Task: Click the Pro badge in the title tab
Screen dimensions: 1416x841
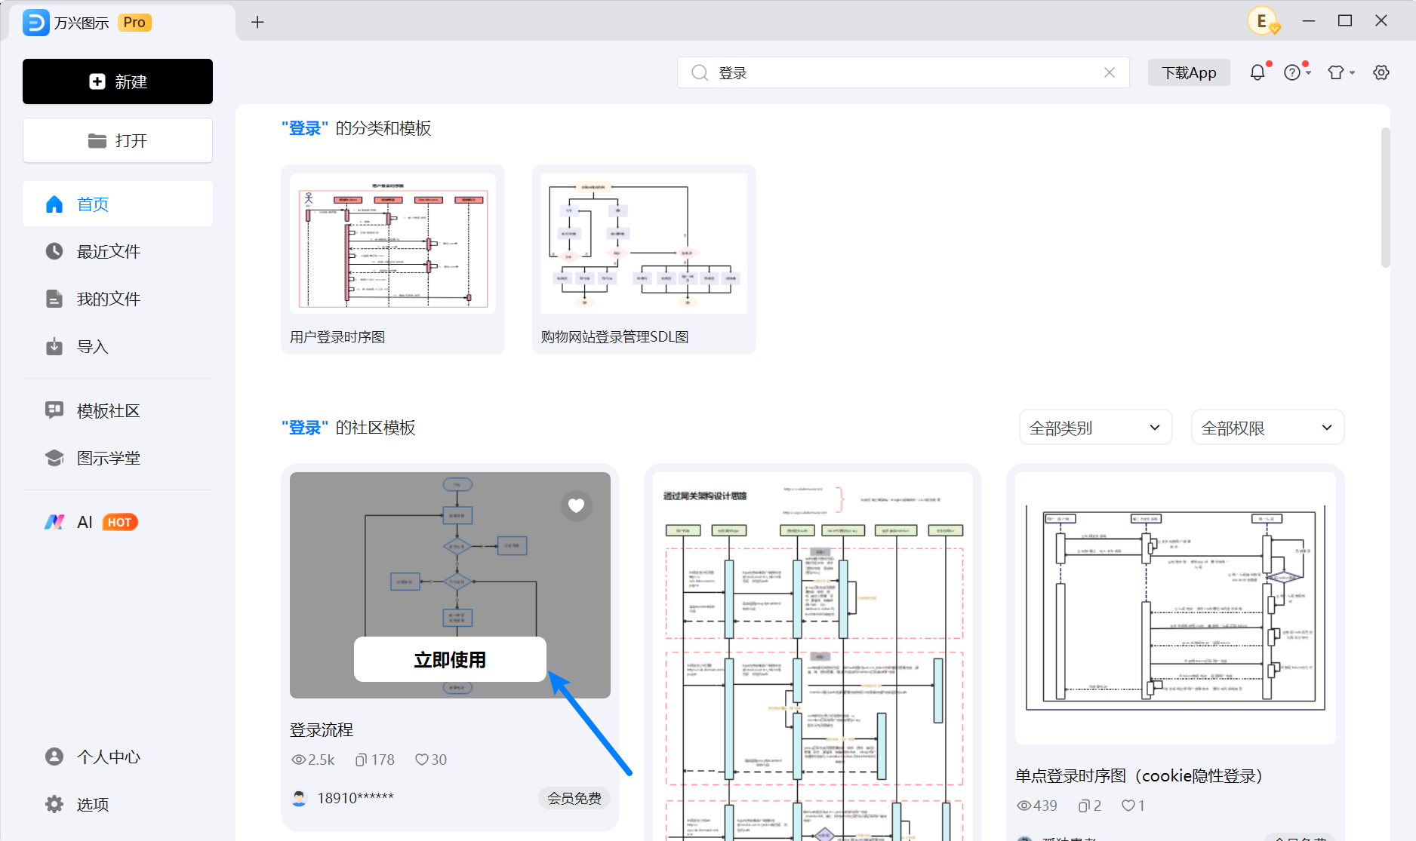Action: pyautogui.click(x=134, y=23)
